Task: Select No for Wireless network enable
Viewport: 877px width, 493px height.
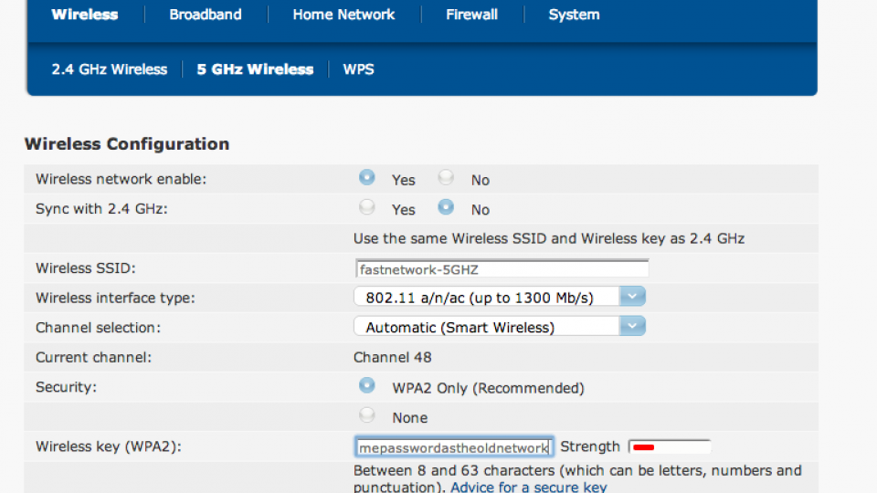Action: click(446, 178)
